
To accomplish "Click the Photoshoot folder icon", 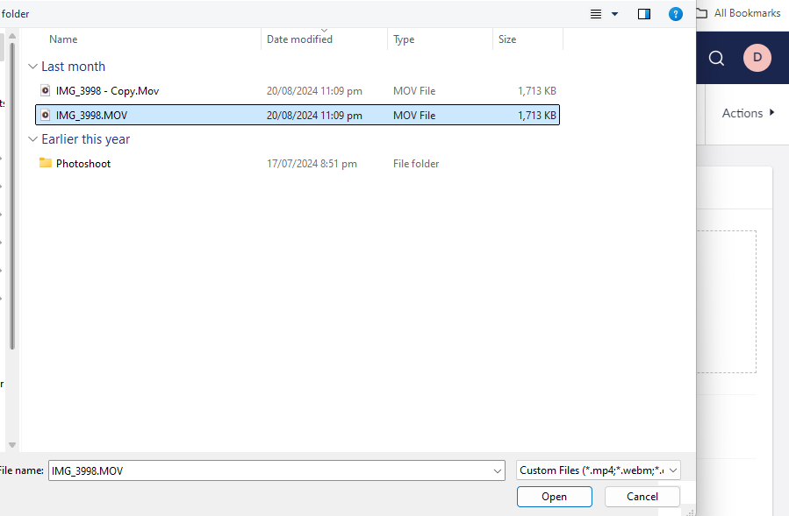I will pos(46,163).
